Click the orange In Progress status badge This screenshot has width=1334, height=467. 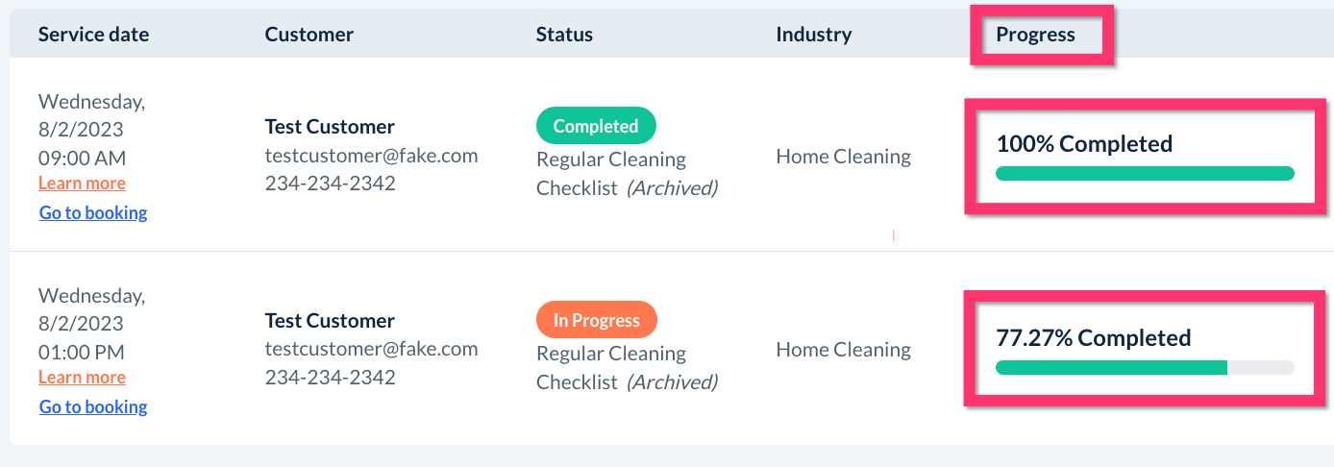click(596, 320)
